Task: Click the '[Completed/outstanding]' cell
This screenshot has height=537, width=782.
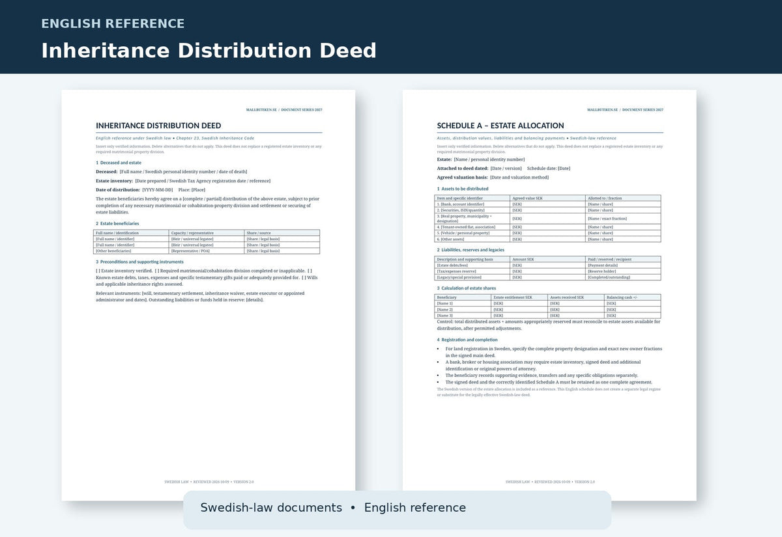Action: pos(623,277)
